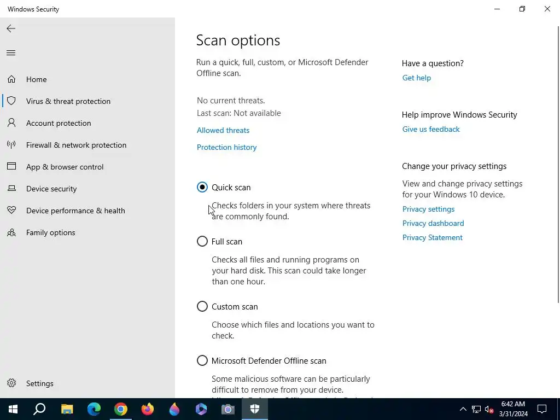Image resolution: width=560 pixels, height=420 pixels.
Task: Click the Settings gear icon
Action: click(11, 383)
